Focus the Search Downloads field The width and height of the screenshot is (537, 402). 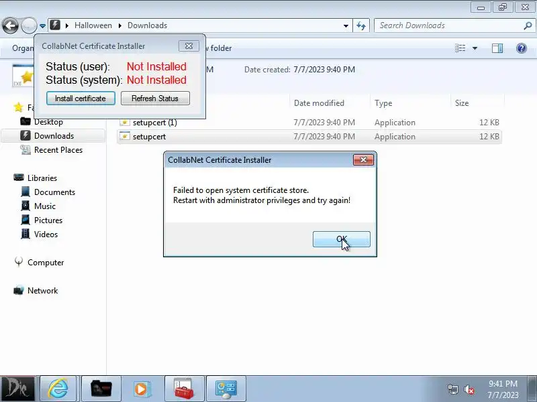(449, 25)
